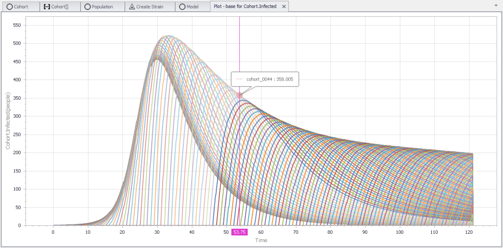This screenshot has height=248, width=503.
Task: Click the circle icon on the Population tab
Action: click(x=87, y=7)
